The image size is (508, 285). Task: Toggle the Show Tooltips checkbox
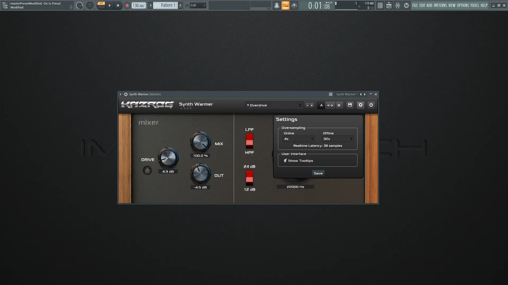285,160
